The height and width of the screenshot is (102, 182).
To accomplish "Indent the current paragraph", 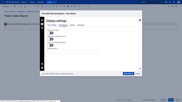I will [x=49, y=6].
